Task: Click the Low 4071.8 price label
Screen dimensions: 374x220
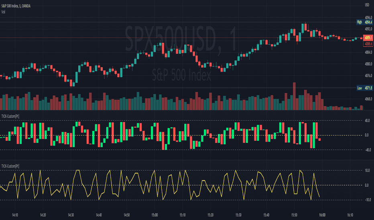Action: coord(364,88)
